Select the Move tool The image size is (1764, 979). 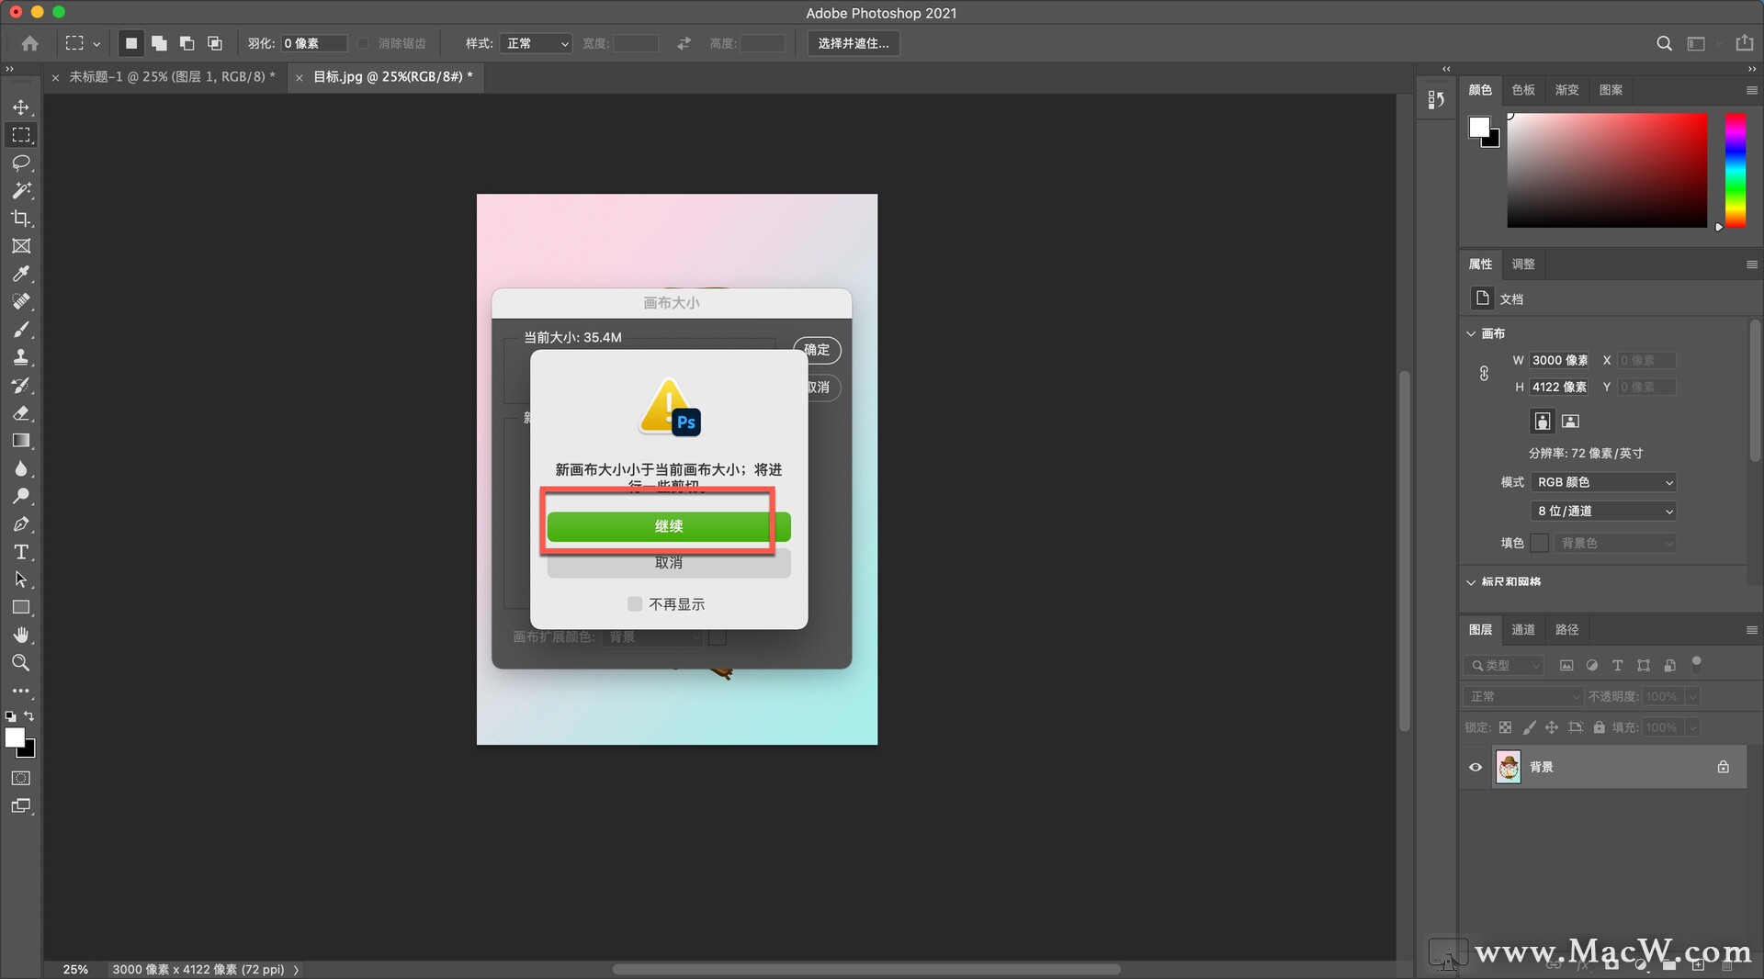(21, 107)
